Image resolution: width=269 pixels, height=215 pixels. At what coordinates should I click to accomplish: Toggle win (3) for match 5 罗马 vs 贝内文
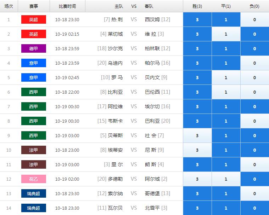197,77
